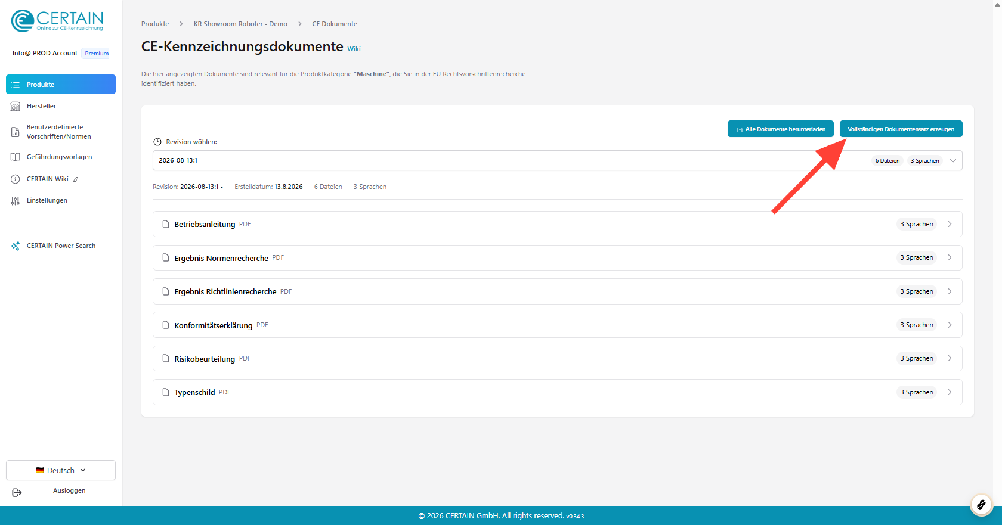Click Erstelldatum 13.8.2026 text
This screenshot has width=1002, height=525.
[268, 187]
